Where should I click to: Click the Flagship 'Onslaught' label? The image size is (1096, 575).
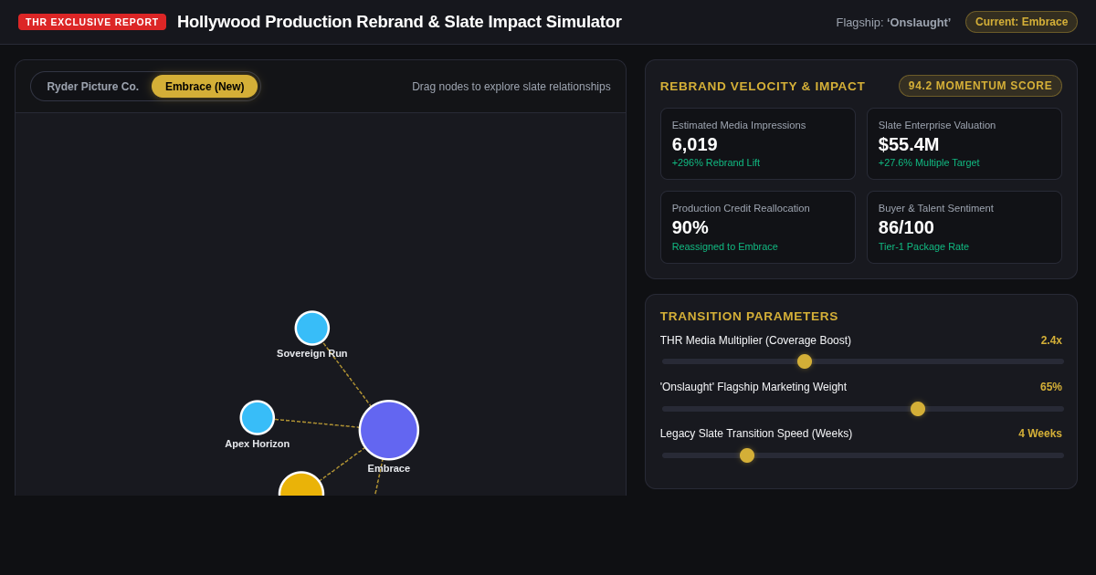893,22
